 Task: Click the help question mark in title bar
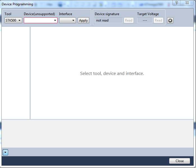tap(177, 3)
